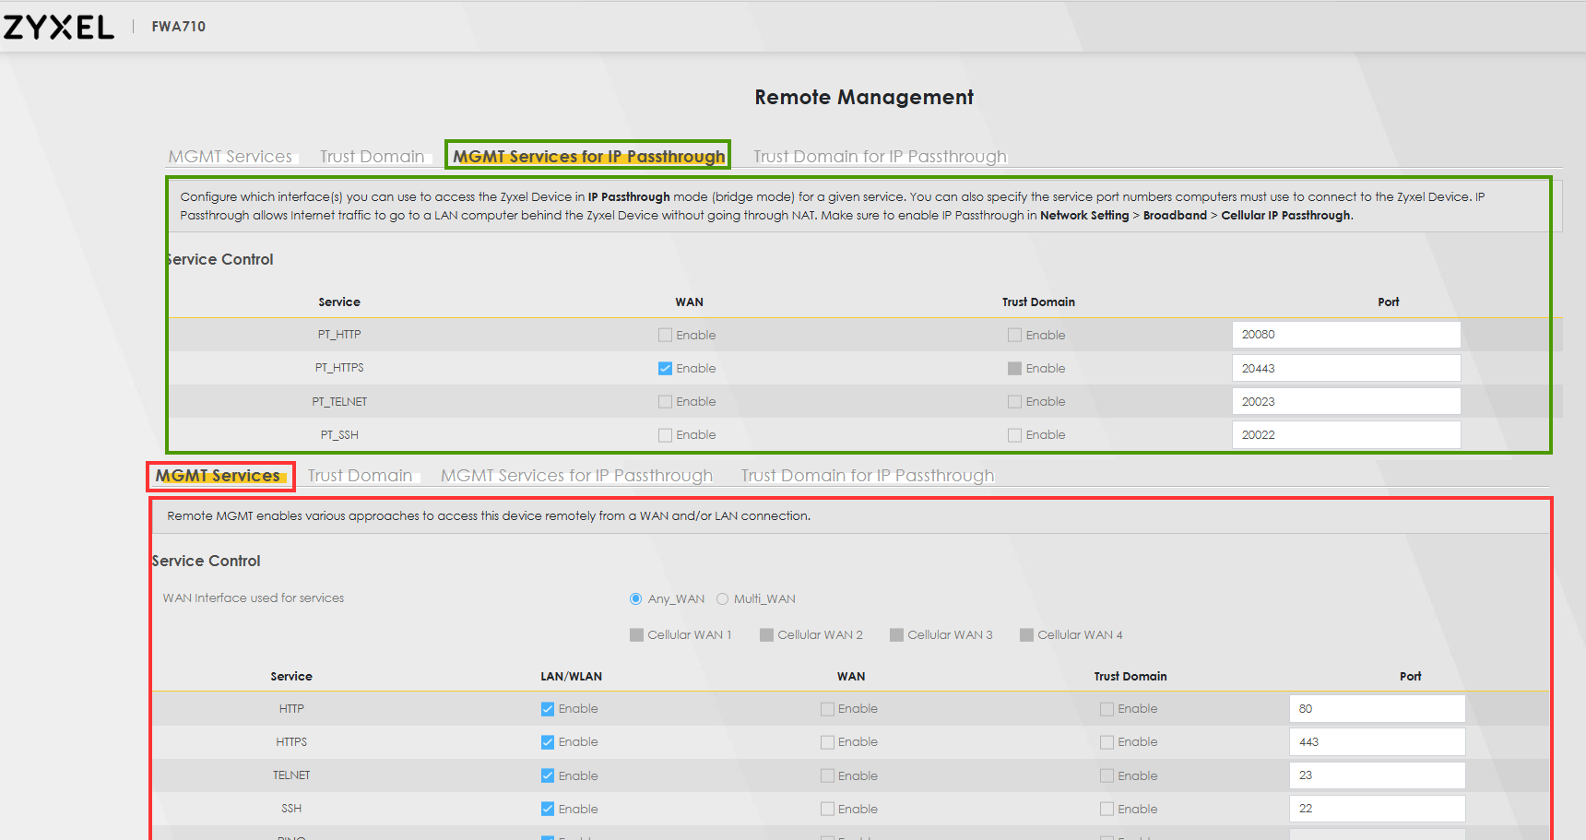The image size is (1586, 840).
Task: Click the PT_SSH port field showing 20022
Action: pos(1345,435)
